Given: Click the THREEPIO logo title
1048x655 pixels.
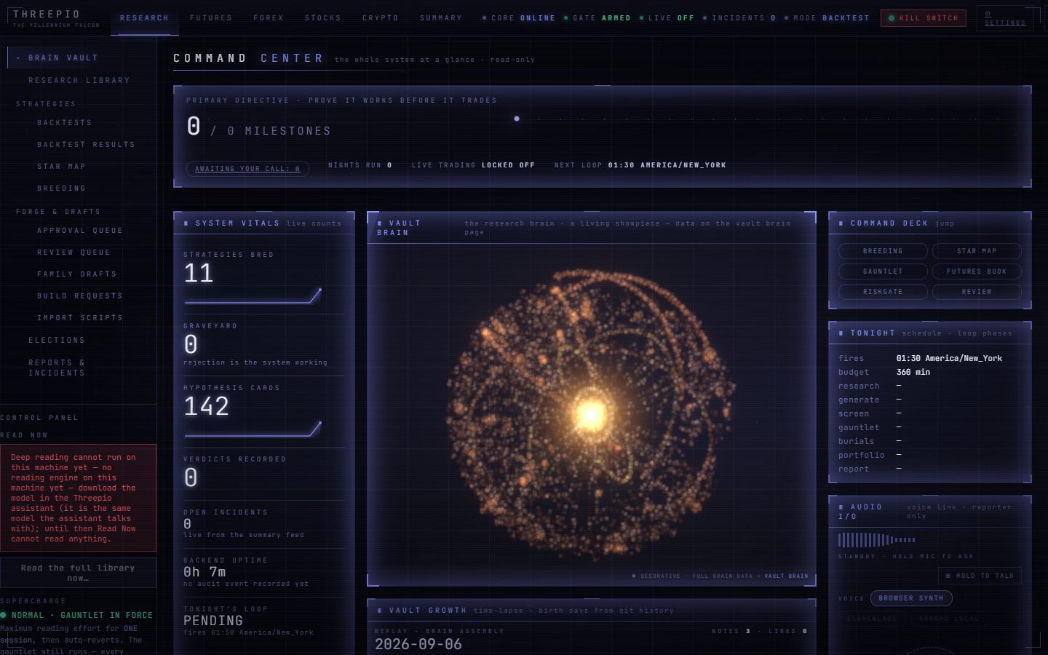Looking at the screenshot, I should pyautogui.click(x=47, y=14).
